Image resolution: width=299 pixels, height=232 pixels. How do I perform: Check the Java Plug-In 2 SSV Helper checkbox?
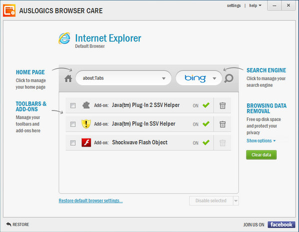point(73,106)
